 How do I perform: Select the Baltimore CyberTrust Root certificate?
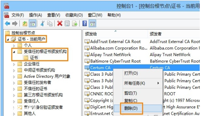(x=115, y=61)
